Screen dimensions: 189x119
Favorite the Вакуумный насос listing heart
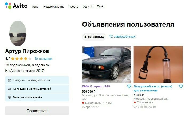[x=181, y=86]
